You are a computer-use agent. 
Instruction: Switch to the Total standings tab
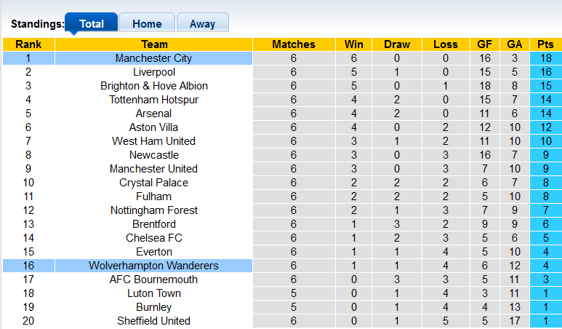(91, 23)
